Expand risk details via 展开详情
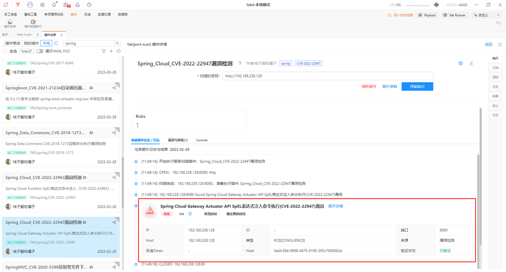Image resolution: width=506 pixels, height=272 pixels. pyautogui.click(x=336, y=206)
